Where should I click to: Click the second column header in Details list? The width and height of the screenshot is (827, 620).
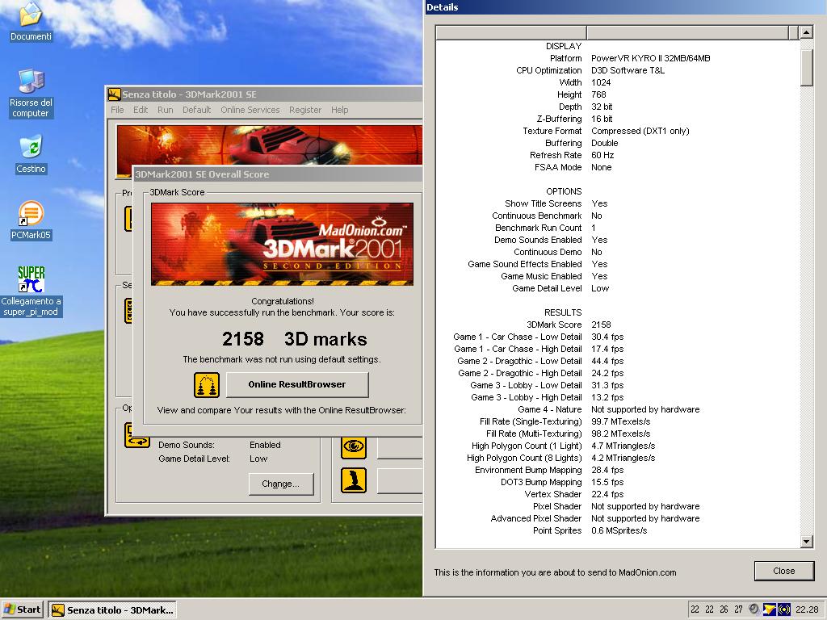click(x=687, y=32)
